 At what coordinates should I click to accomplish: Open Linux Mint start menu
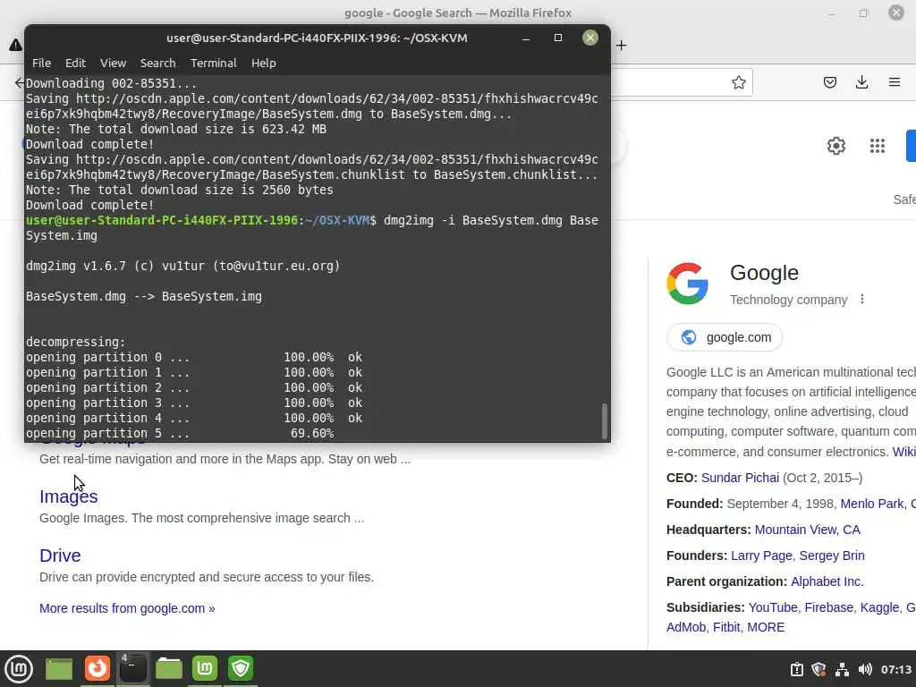pyautogui.click(x=19, y=668)
